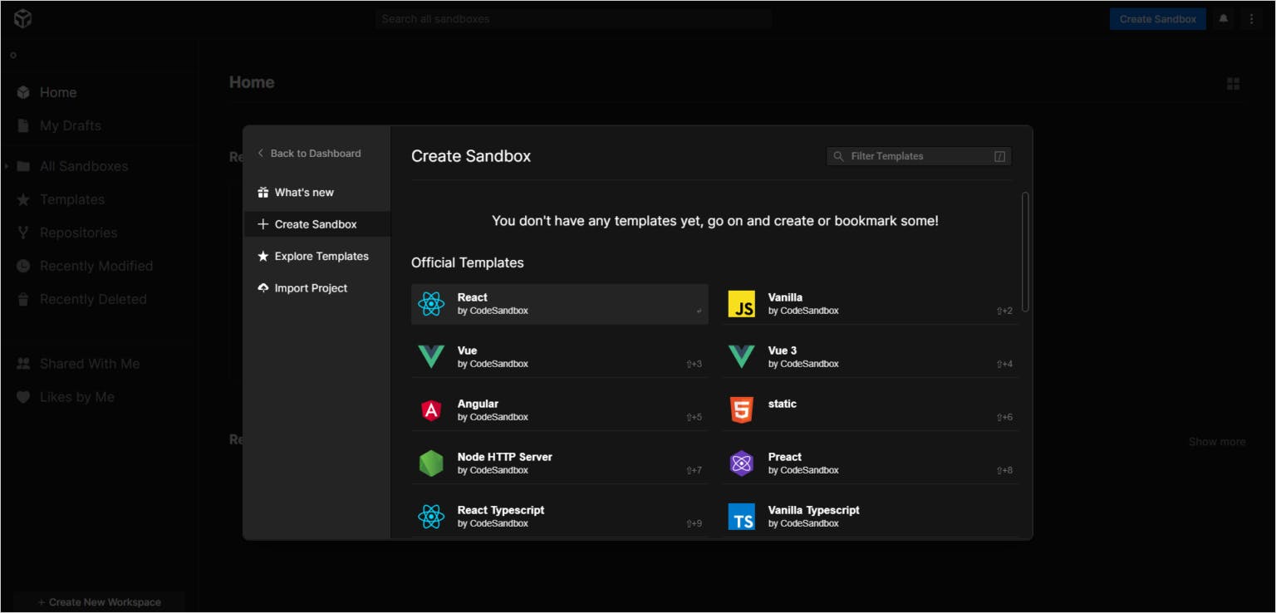This screenshot has height=613, width=1276.
Task: Click the Likes by Me heart icon
Action: 23,397
